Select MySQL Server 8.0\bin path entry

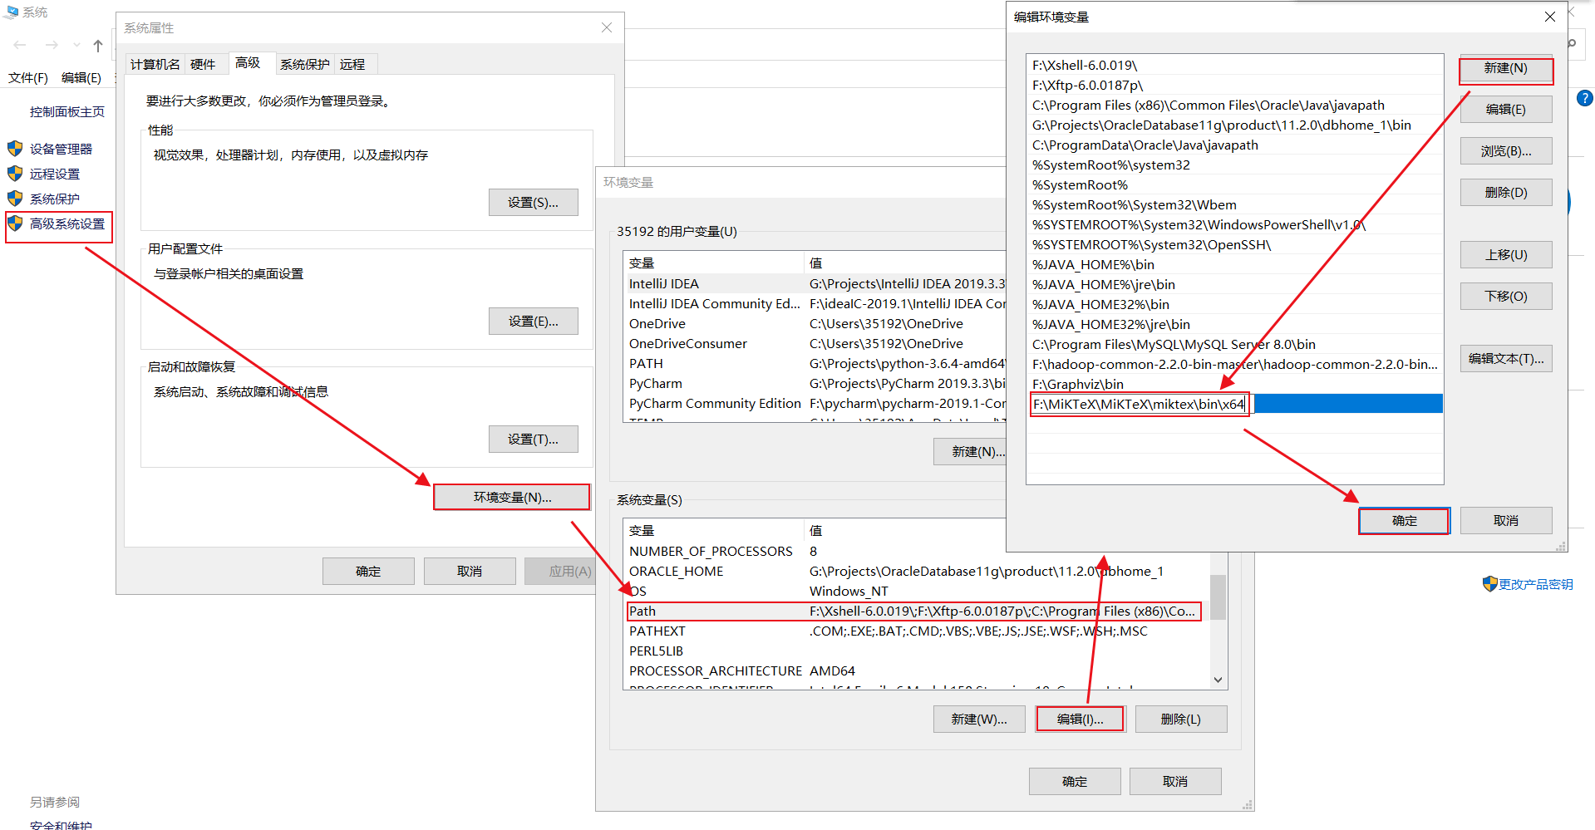pos(1235,344)
